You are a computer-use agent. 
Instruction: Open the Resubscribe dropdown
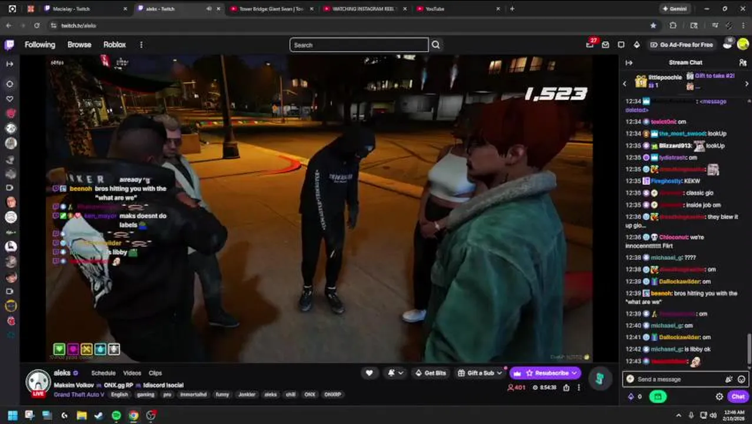545,373
